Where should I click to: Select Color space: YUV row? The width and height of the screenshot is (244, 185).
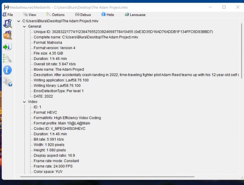(x=48, y=171)
